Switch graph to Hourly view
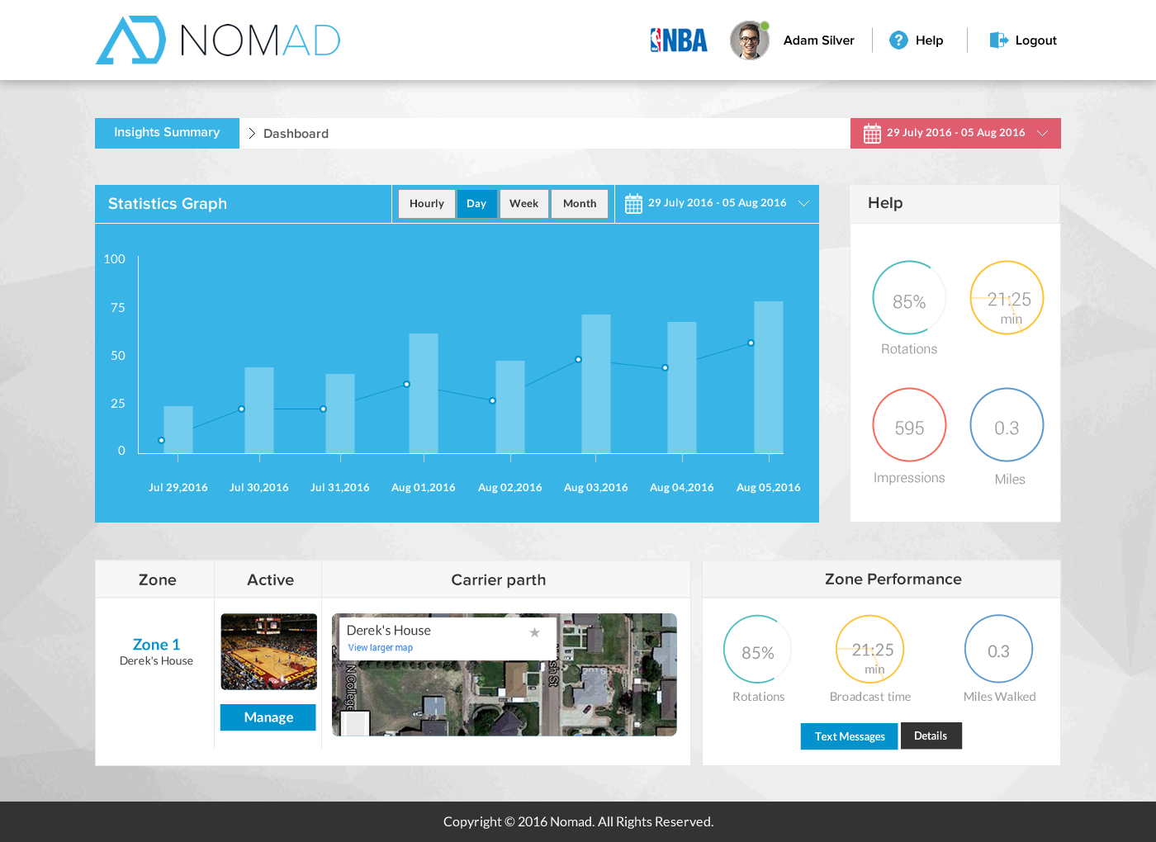Image resolution: width=1156 pixels, height=842 pixels. 427,204
